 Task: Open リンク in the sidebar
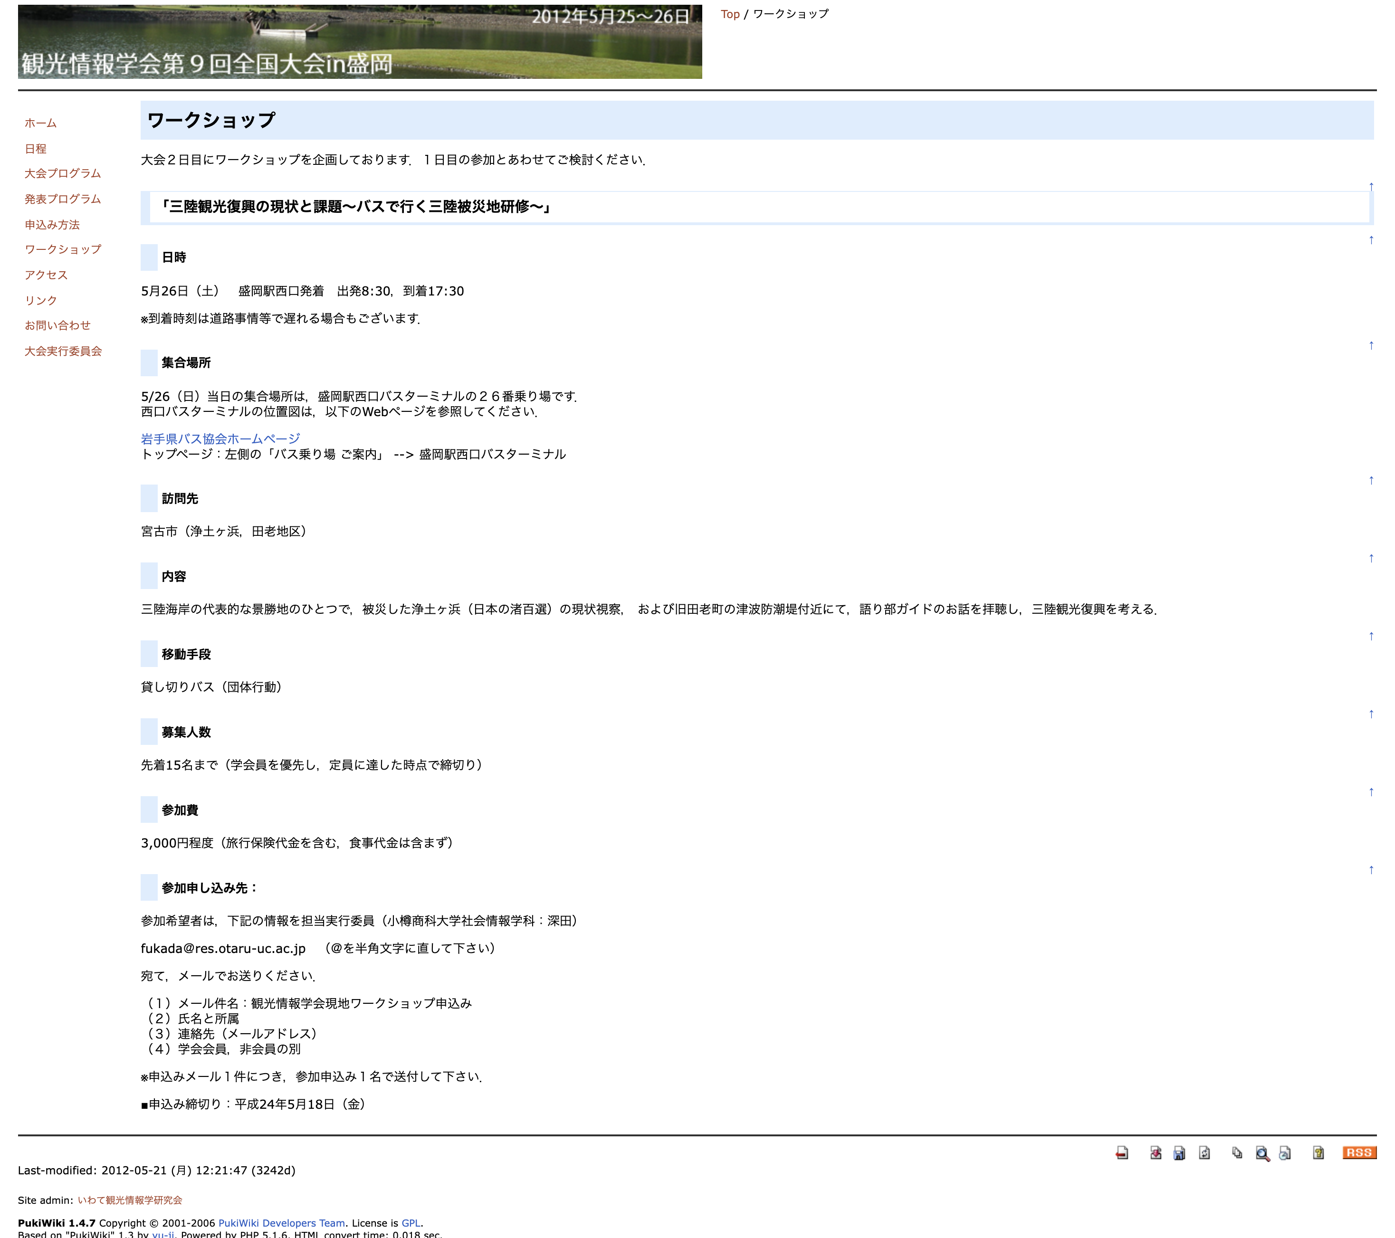(x=41, y=300)
